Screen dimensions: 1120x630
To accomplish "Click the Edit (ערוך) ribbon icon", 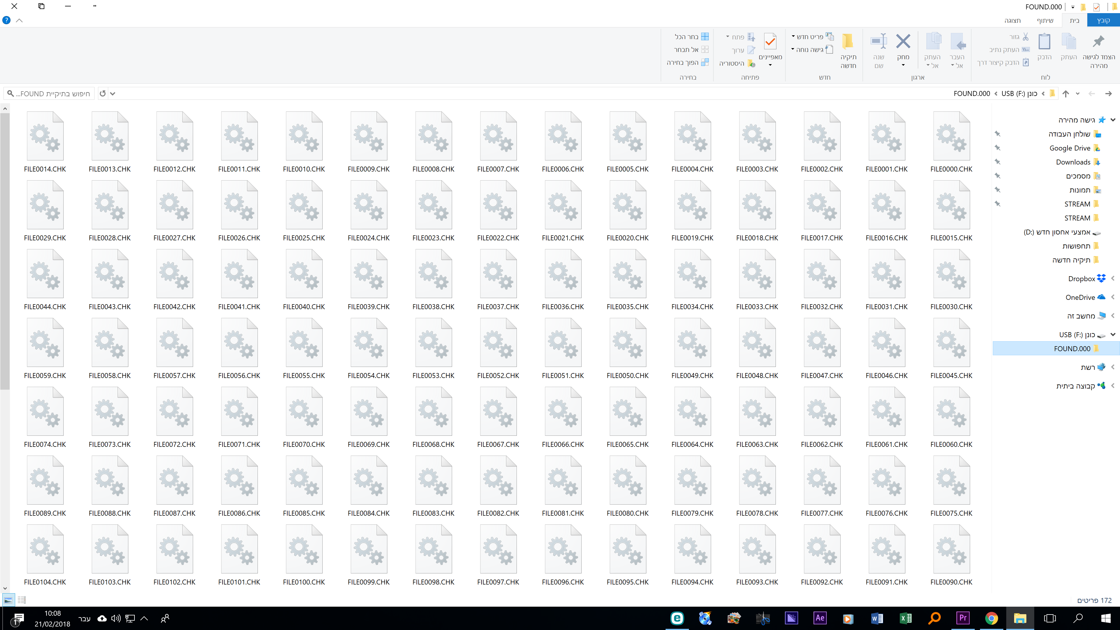I will click(x=751, y=50).
